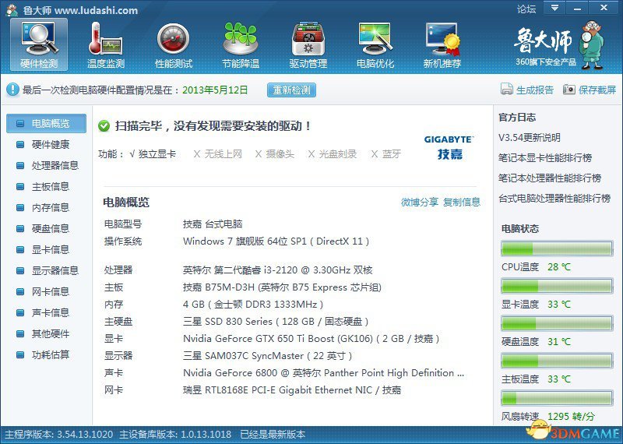Click green checkmark scan complete icon
Viewport: 623px width, 444px height.
(104, 126)
